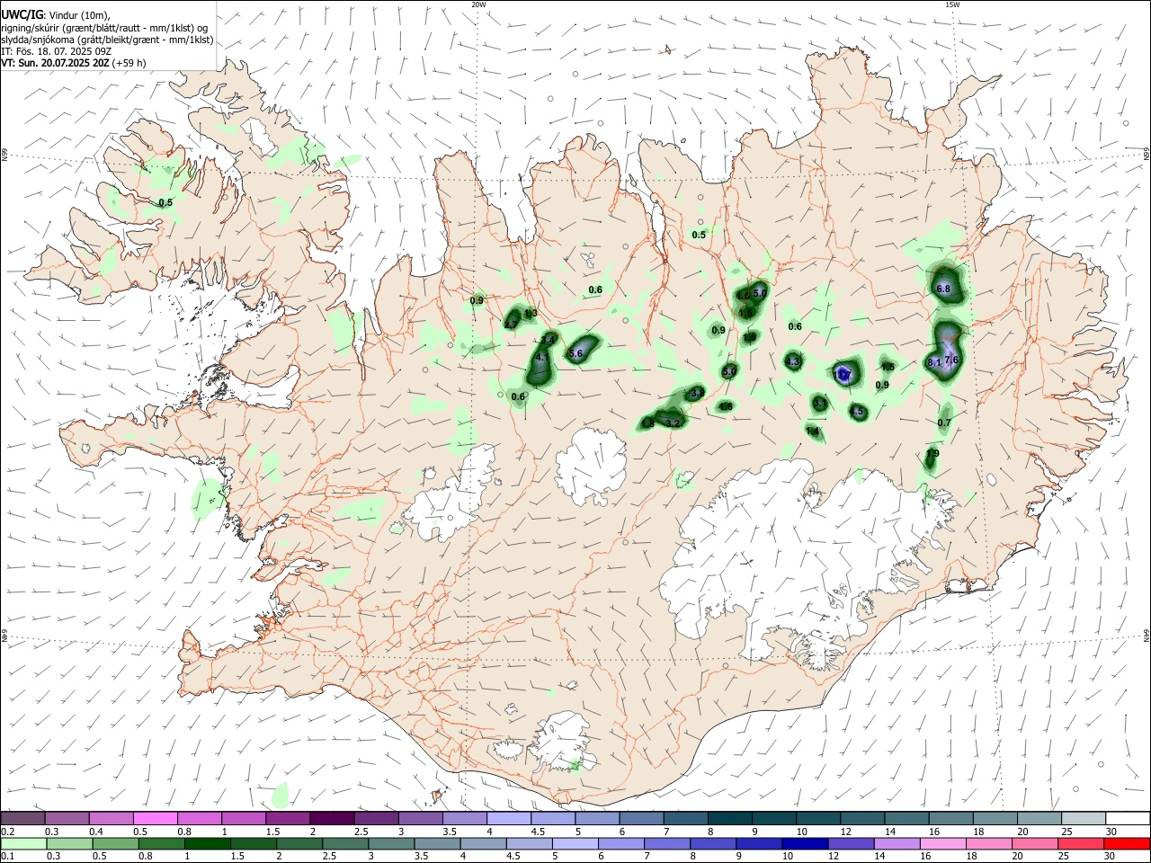
Task: Select dark teal 8–9 swatch in snow scale
Action: tap(730, 818)
